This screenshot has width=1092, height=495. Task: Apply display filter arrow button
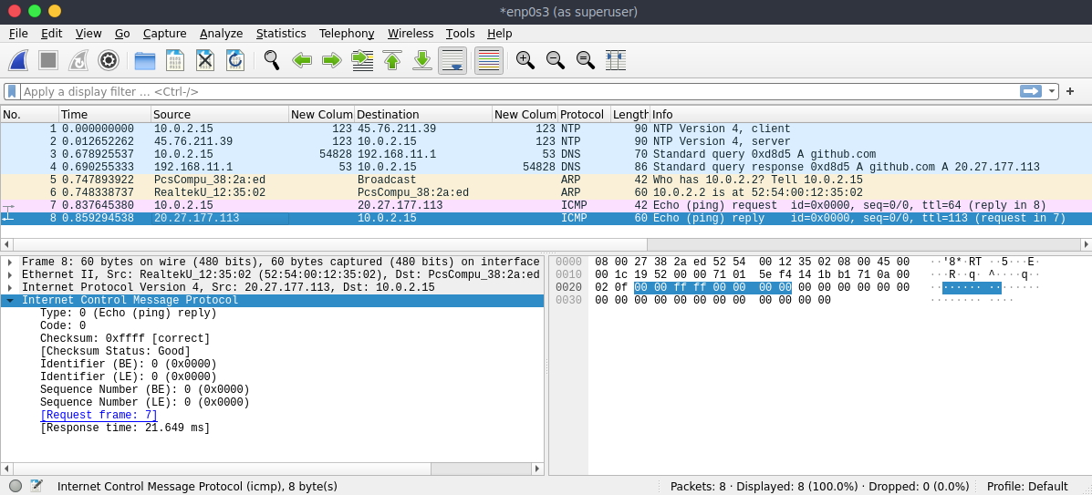pos(1031,91)
